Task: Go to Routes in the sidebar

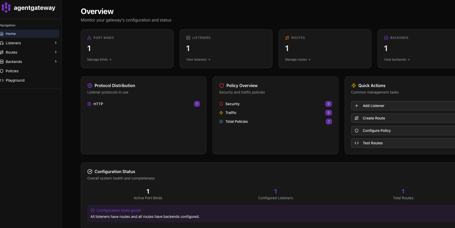Action: point(30,52)
